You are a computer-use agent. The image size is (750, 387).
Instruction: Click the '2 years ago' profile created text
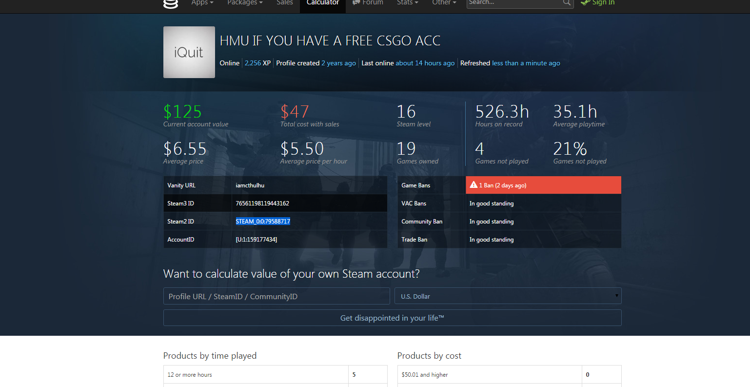click(338, 63)
